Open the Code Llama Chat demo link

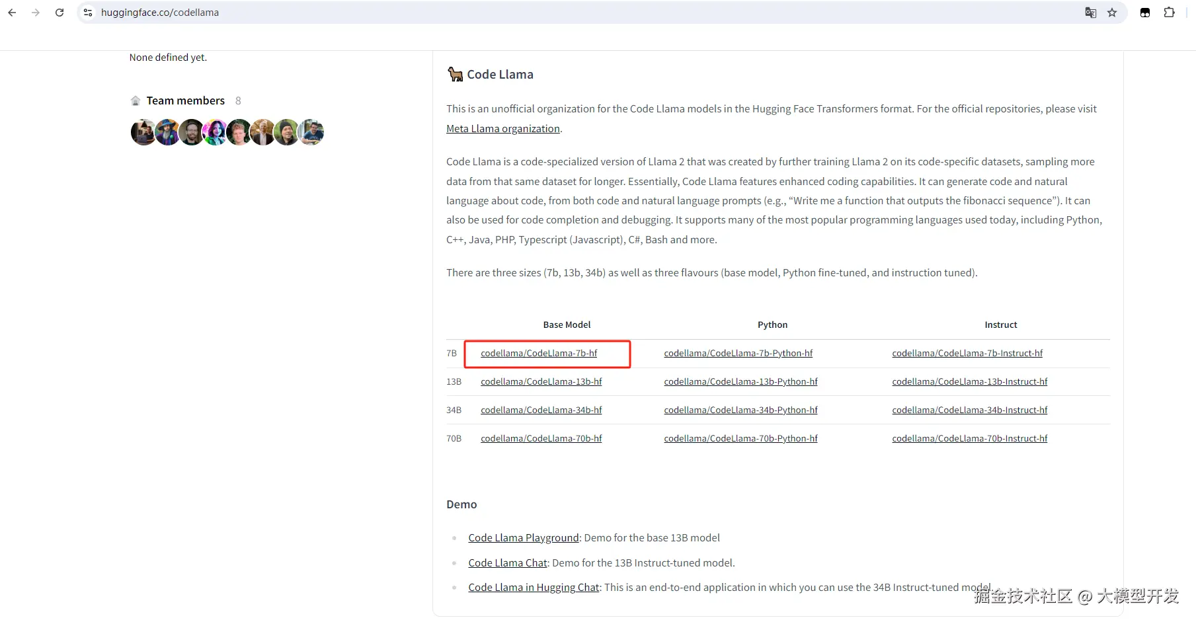(x=508, y=563)
